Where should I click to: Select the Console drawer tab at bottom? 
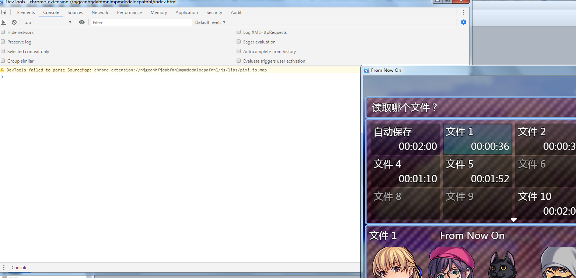coord(20,268)
